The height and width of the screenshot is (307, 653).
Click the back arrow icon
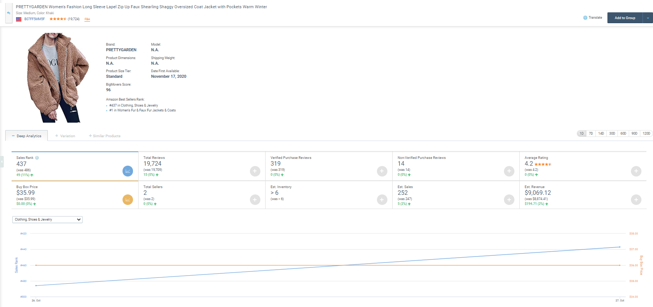9,13
